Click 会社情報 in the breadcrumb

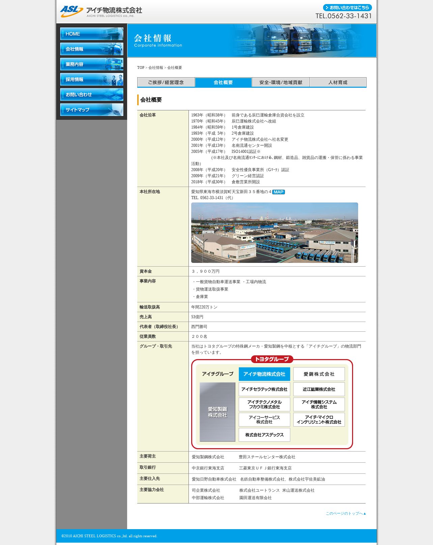click(x=156, y=68)
